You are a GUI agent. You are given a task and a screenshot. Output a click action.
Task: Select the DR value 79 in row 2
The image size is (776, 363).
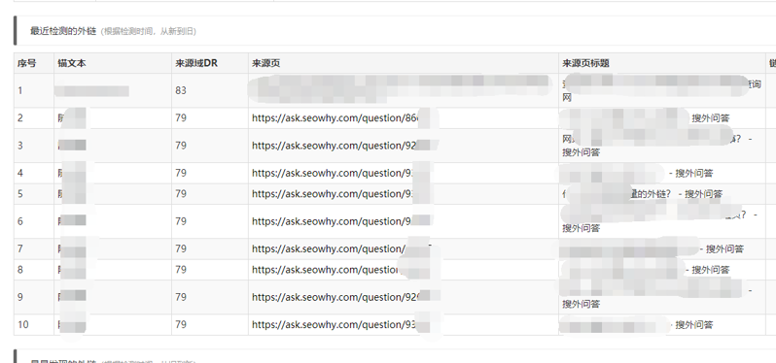181,118
